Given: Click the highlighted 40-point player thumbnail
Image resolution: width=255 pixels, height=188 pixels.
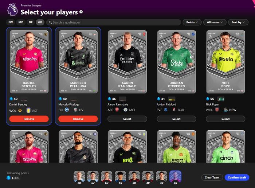Looking at the screenshot, I should 175,177.
